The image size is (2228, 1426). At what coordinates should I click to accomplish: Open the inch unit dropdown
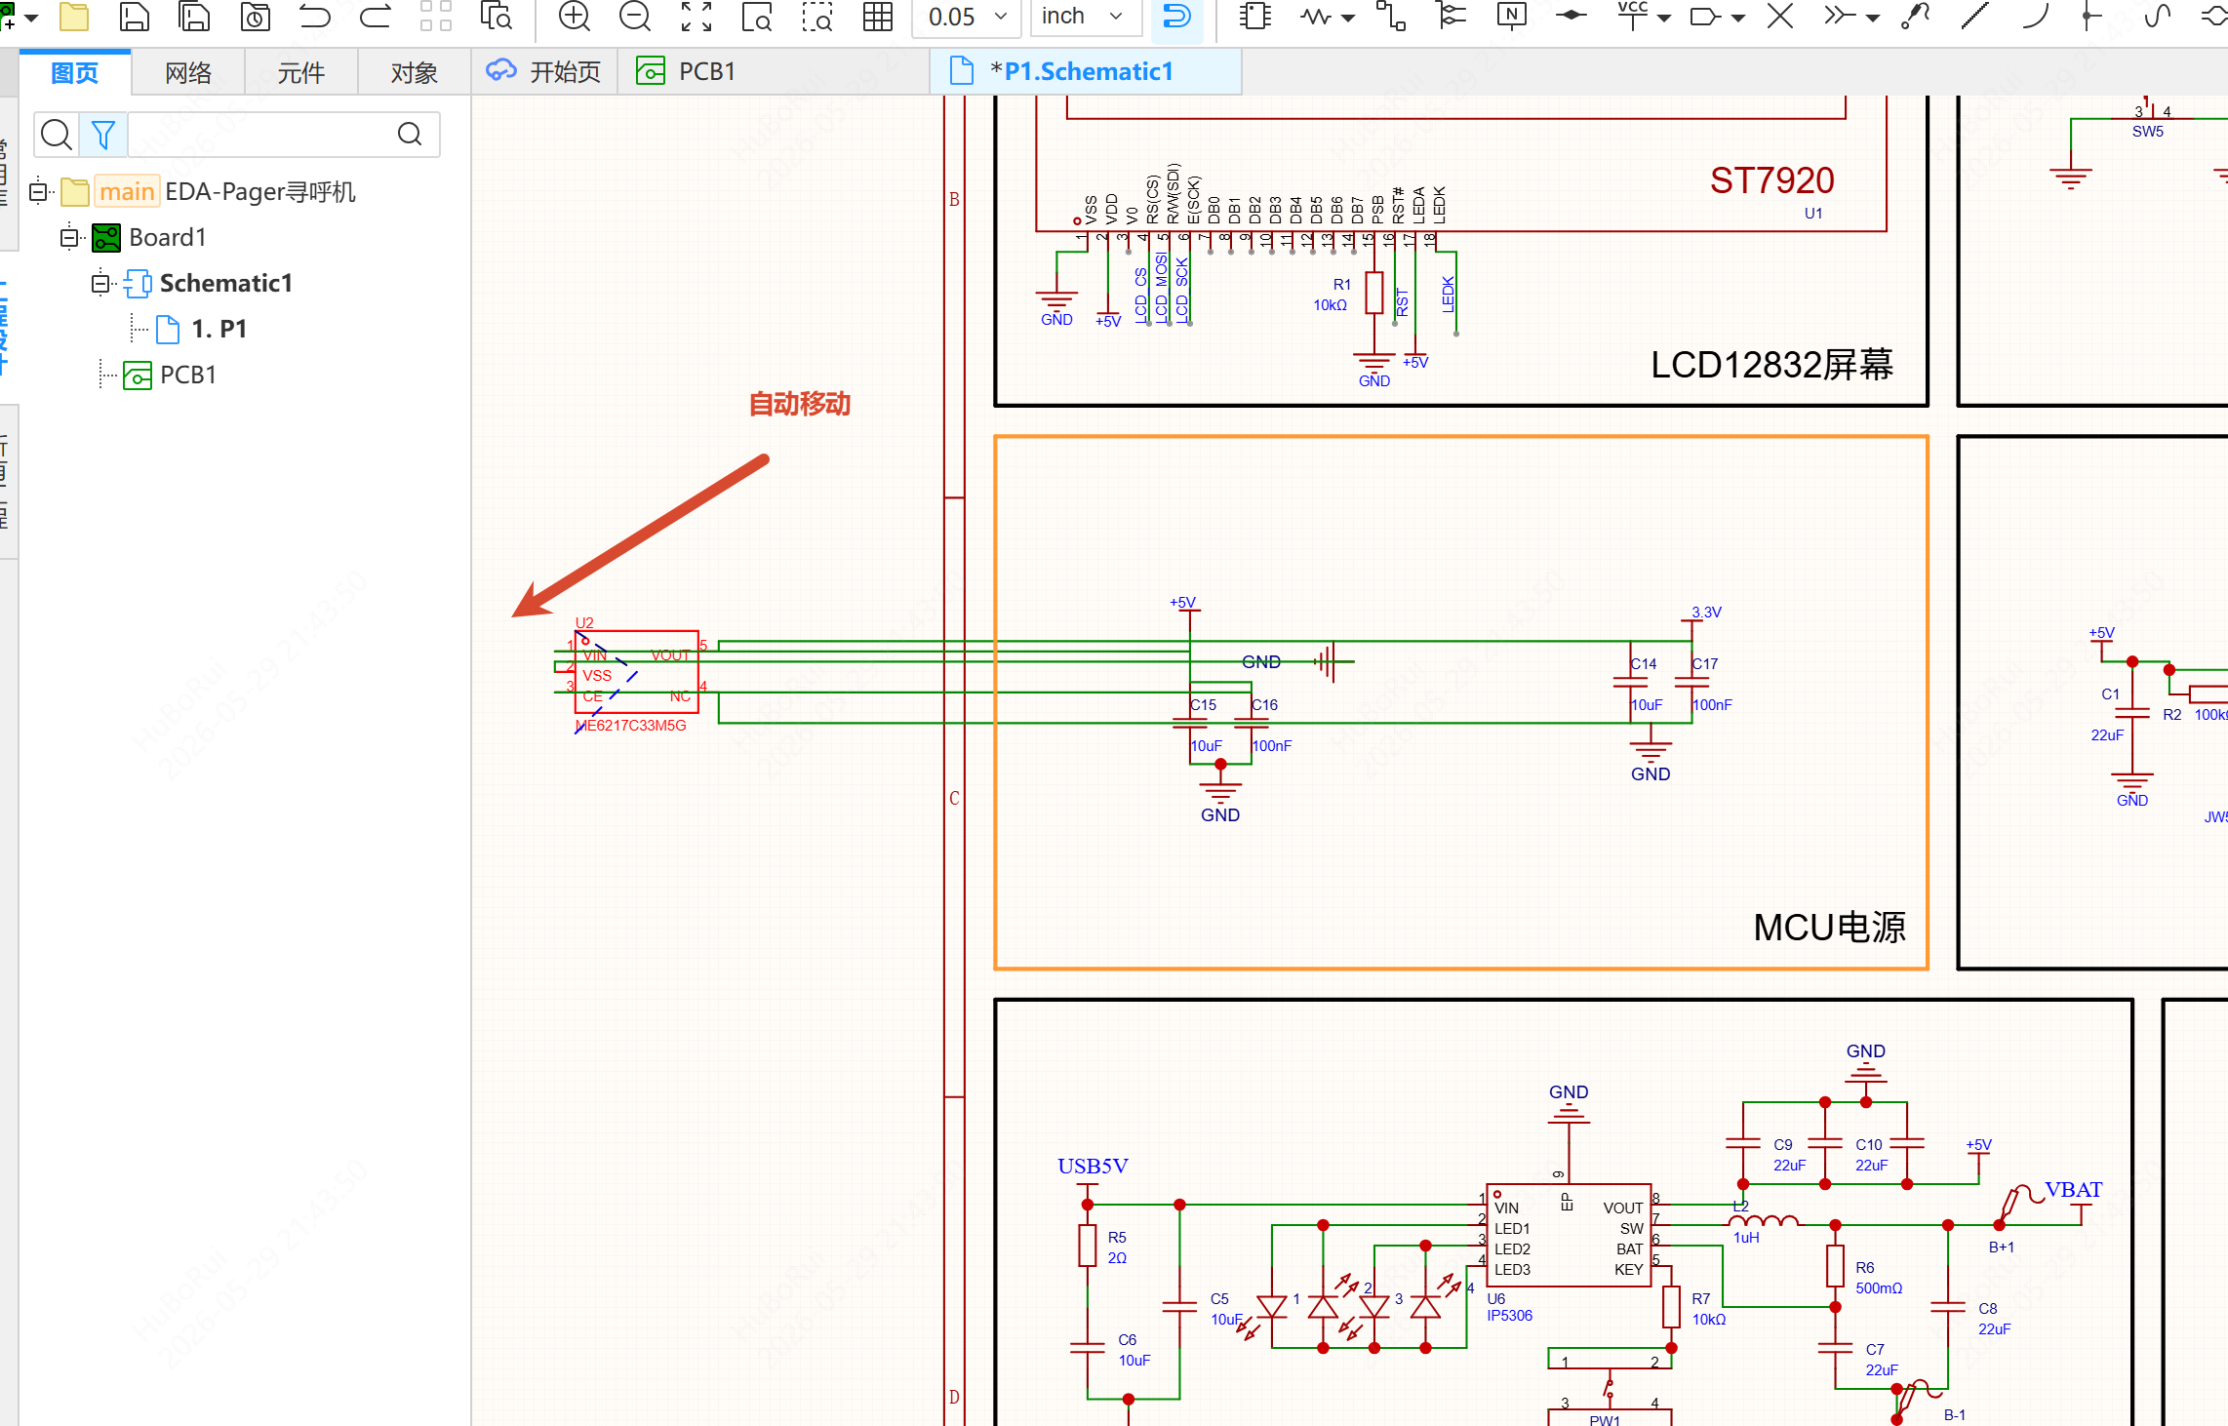[x=1082, y=17]
